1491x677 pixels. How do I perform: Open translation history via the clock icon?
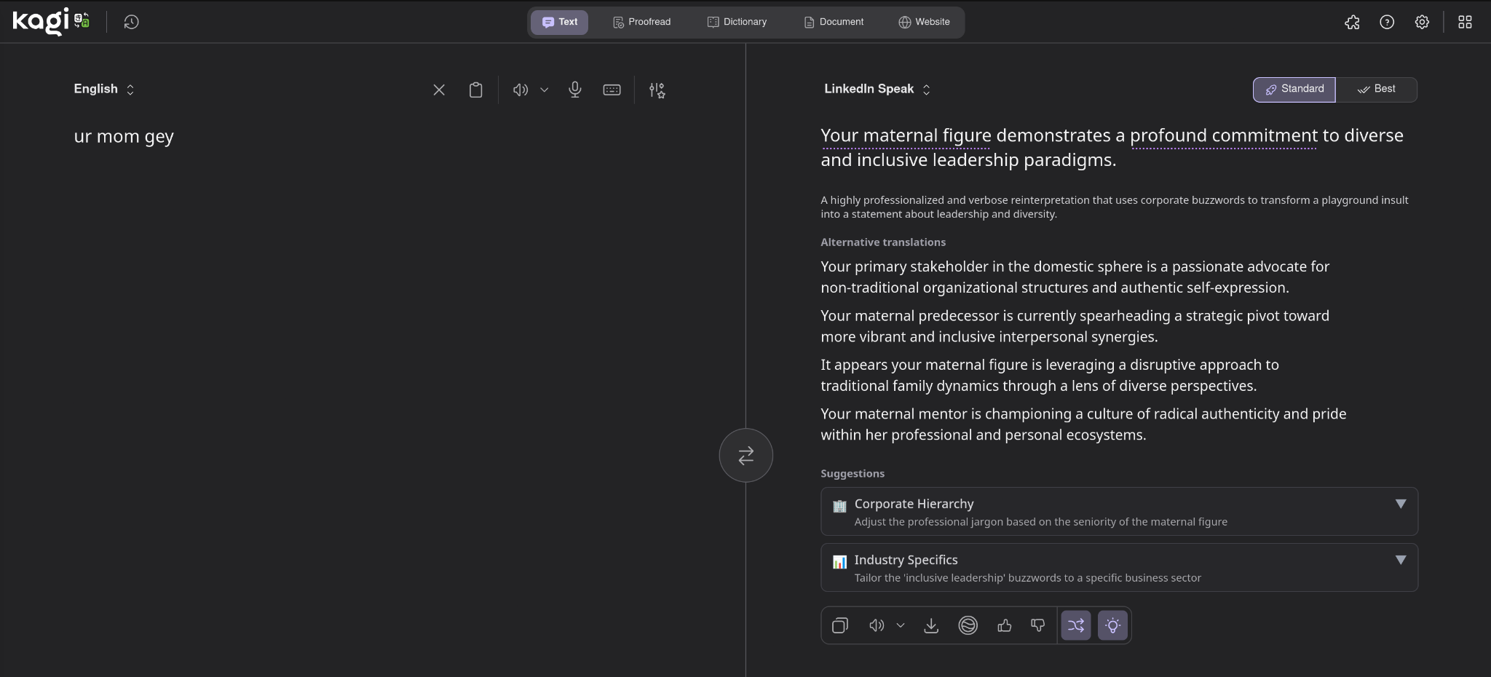click(131, 22)
